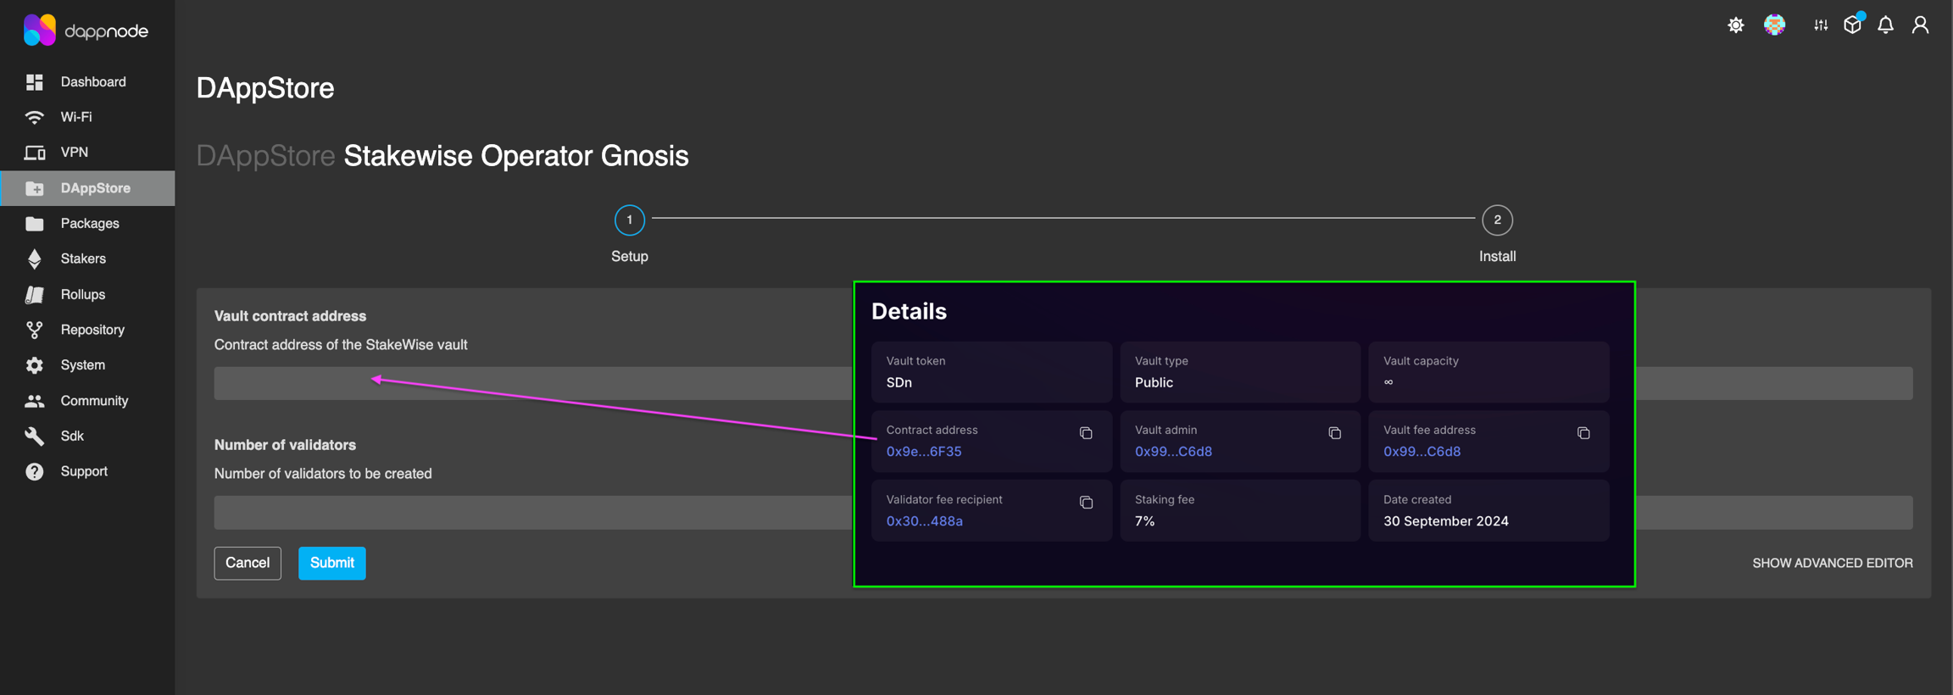This screenshot has width=1953, height=695.
Task: Copy the Vault admin address
Action: tap(1334, 433)
